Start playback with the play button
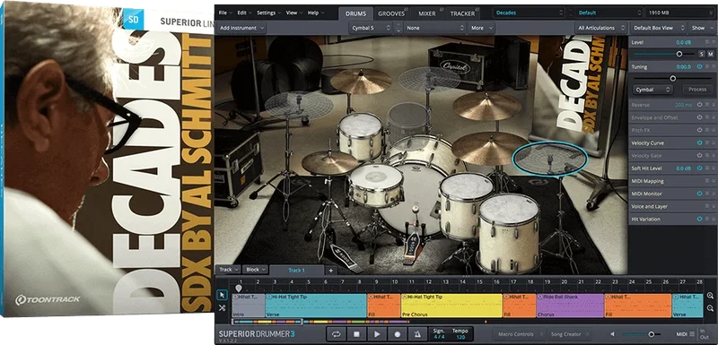Image resolution: width=718 pixels, height=345 pixels. [377, 334]
